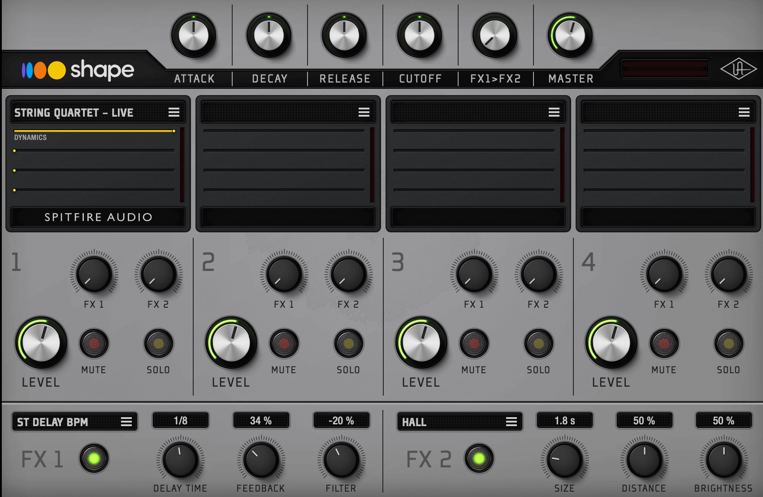
Task: Mute channel 1
Action: coord(94,344)
